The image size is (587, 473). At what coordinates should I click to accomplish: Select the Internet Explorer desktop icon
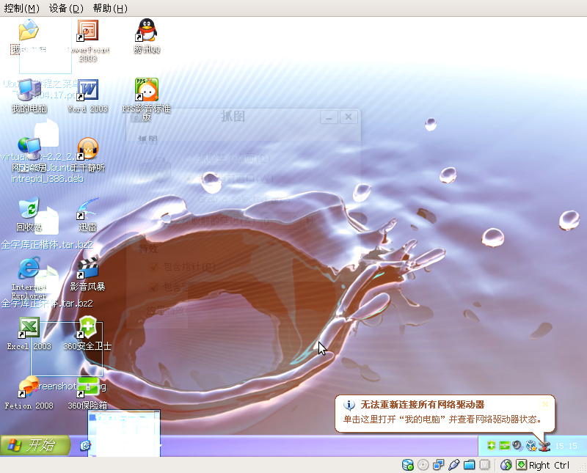(29, 278)
